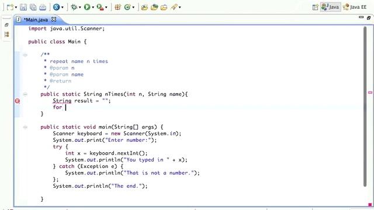Click the New Java Package icon
Screen dimensions: 374x210
[117, 7]
